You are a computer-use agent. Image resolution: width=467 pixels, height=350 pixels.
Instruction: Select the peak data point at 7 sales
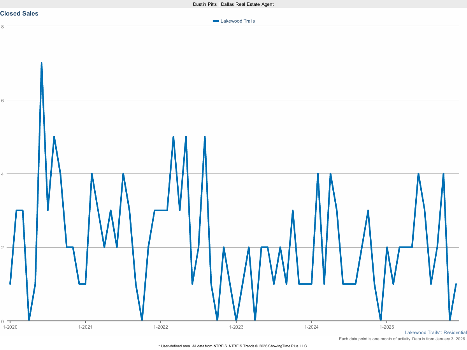[x=41, y=63]
